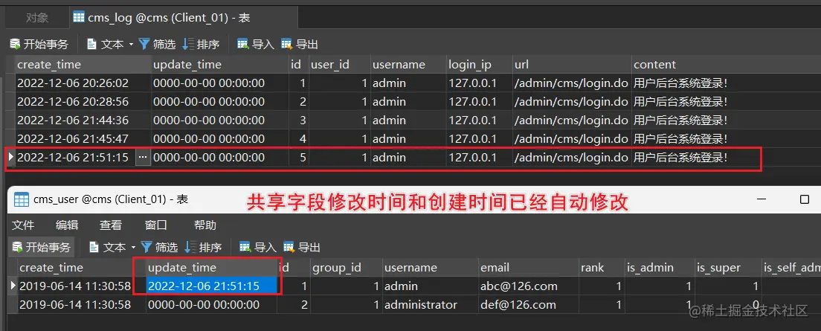Click the 文本 text icon in cms_log toolbar

coord(92,45)
